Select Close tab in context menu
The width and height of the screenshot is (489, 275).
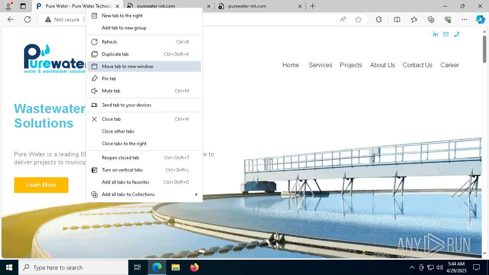pyautogui.click(x=144, y=119)
